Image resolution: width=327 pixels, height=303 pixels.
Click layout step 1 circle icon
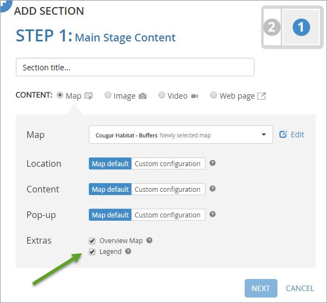[x=301, y=27]
